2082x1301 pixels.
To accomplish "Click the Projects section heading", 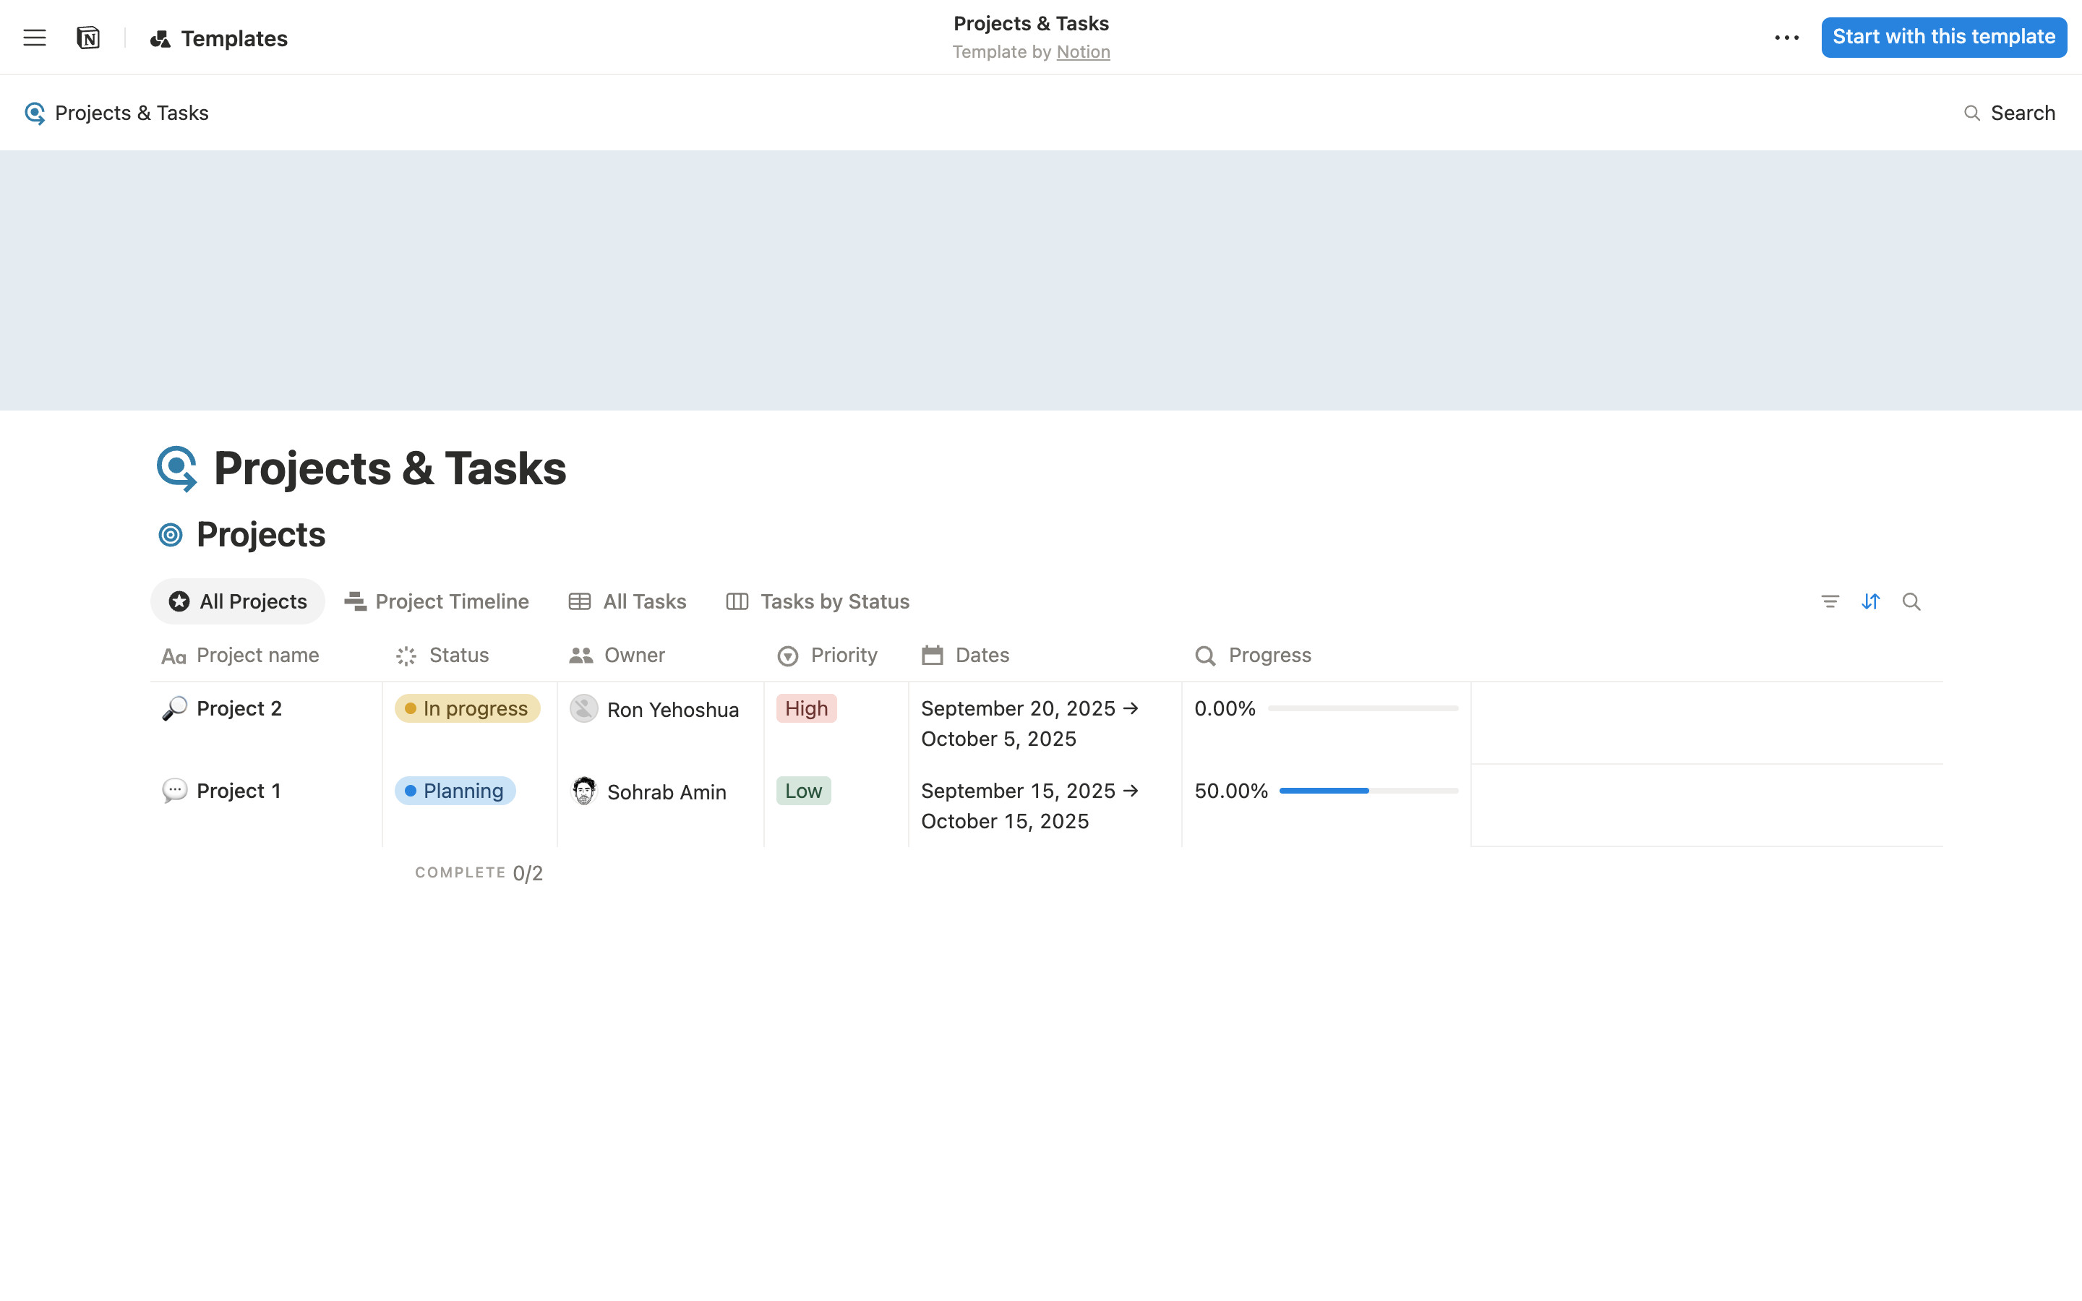I will pyautogui.click(x=261, y=535).
